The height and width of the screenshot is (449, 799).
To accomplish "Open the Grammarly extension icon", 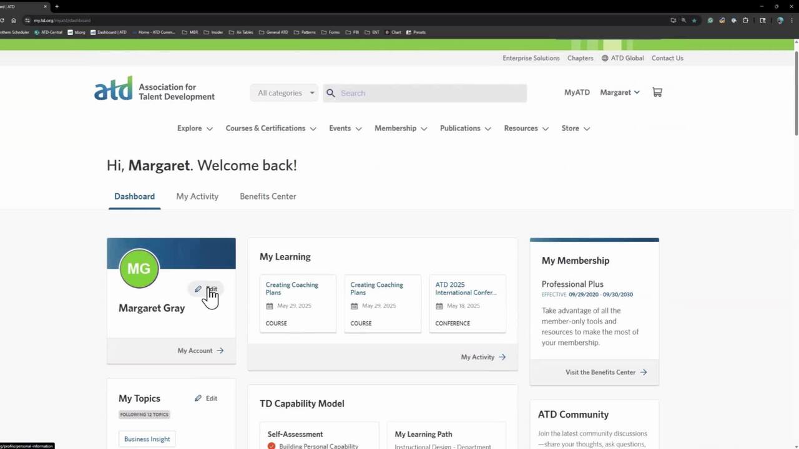I will point(710,21).
